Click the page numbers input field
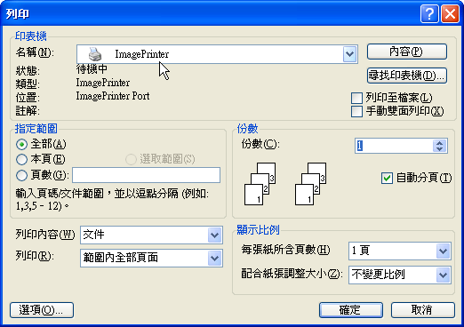Screen dimensions: 464x327 (x=147, y=175)
